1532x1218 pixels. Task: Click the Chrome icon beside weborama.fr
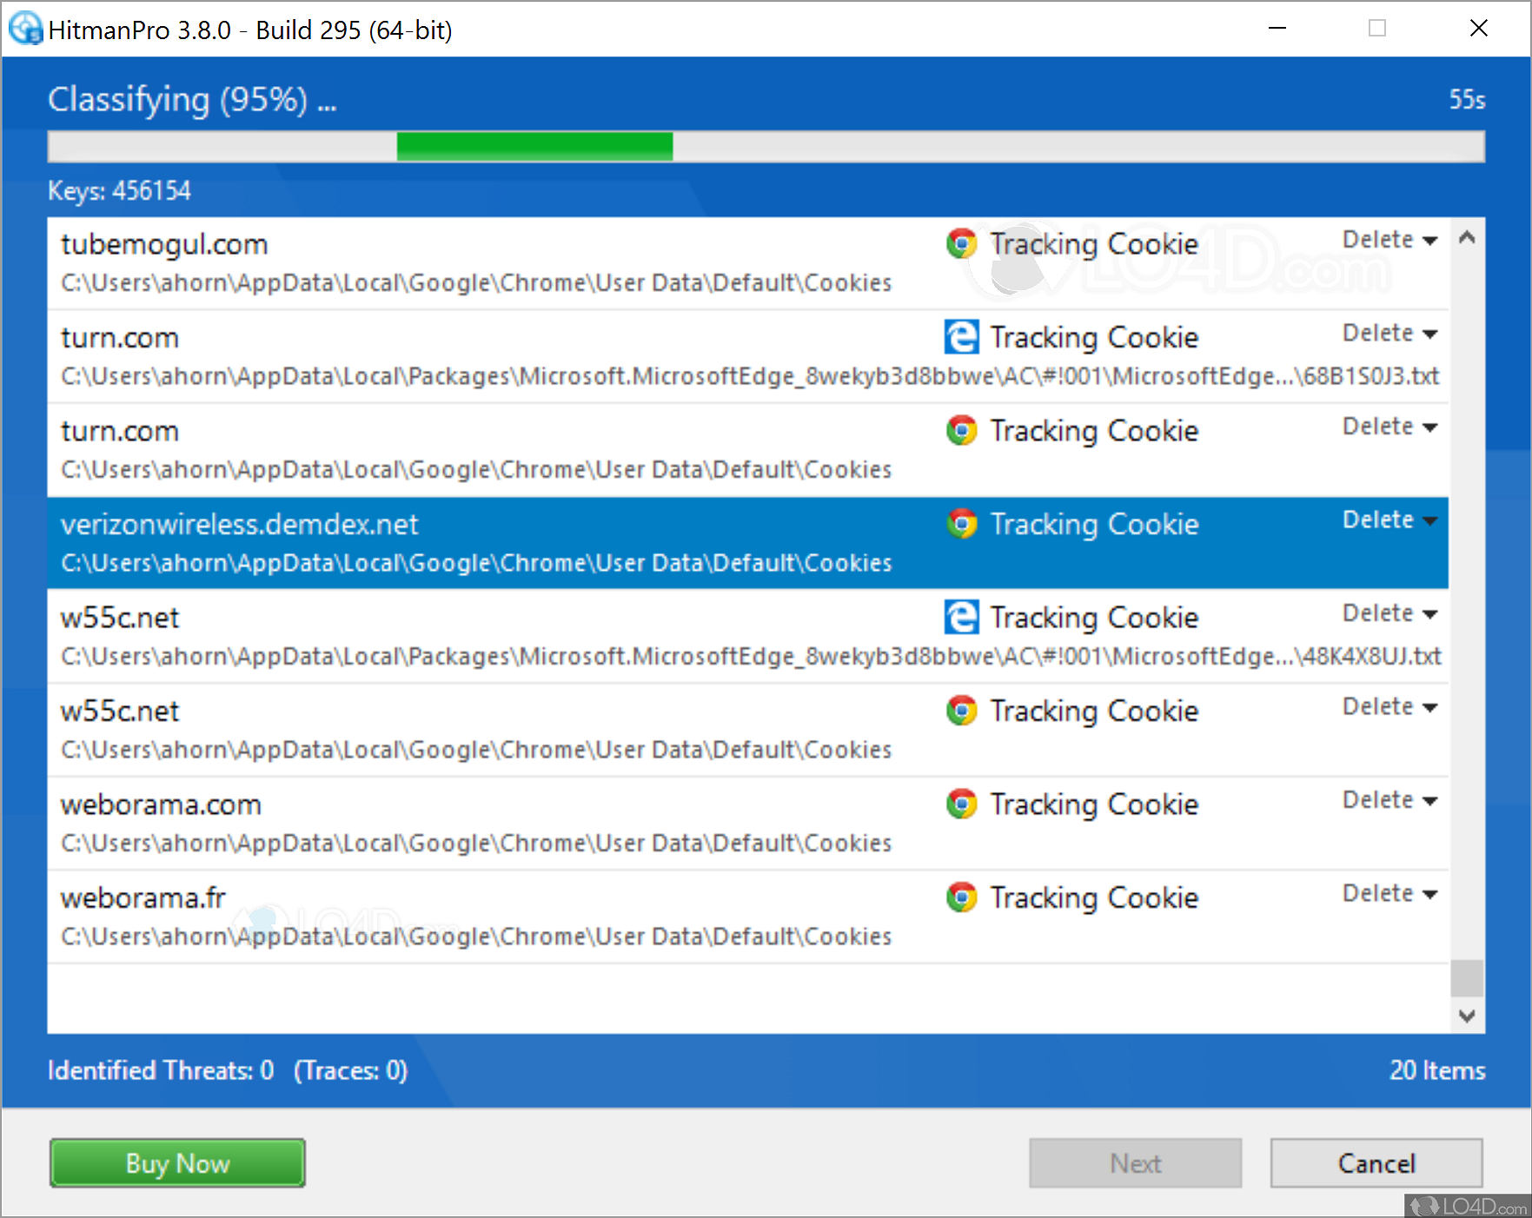click(x=961, y=897)
